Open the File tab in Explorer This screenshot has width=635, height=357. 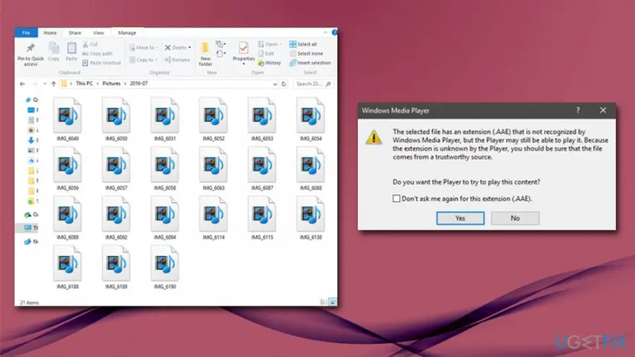tap(26, 33)
